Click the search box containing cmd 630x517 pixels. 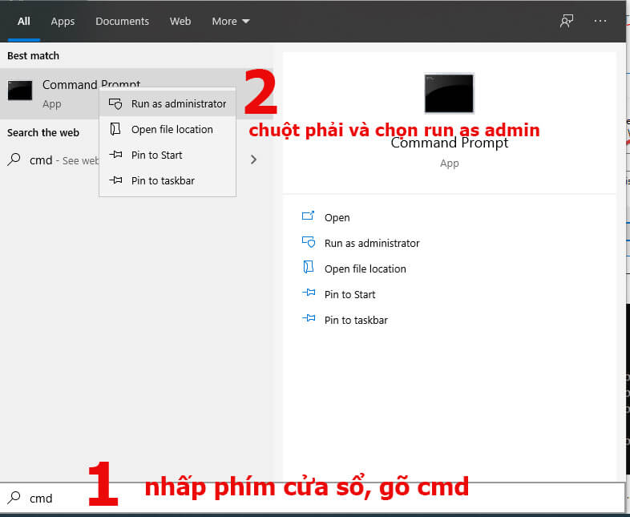point(313,498)
